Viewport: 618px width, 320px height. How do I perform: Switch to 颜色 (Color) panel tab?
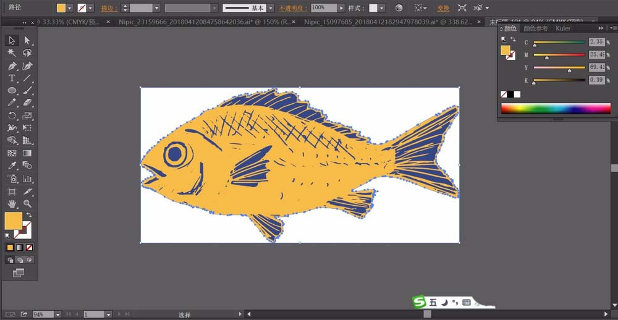(x=510, y=28)
